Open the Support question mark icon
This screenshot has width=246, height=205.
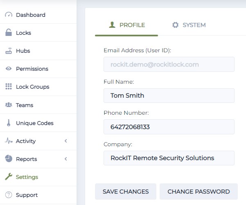[x=9, y=195]
